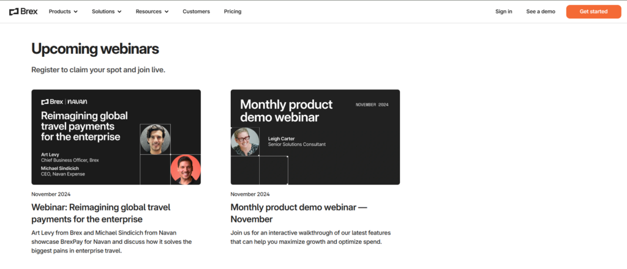Click the Sign in link

pyautogui.click(x=504, y=12)
